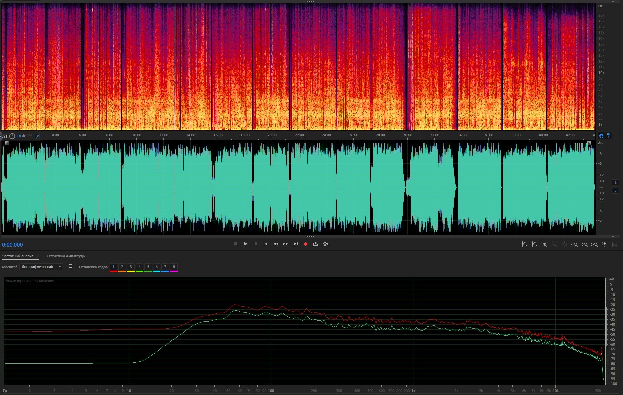This screenshot has height=395, width=623.
Task: Click the 30:00 mark on timeline ruler
Action: pyautogui.click(x=408, y=135)
